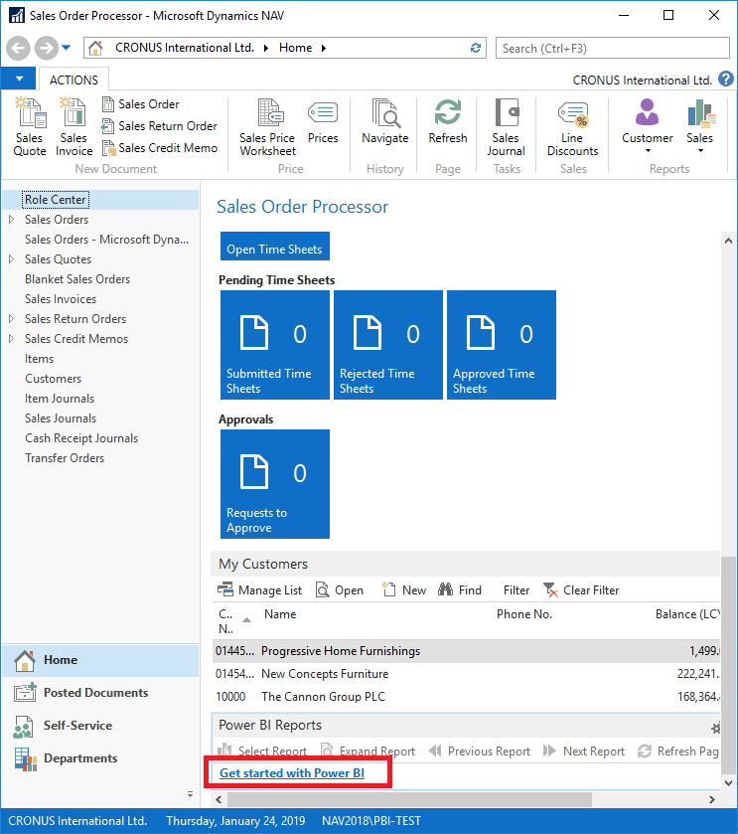
Task: Open the Sales Journal task
Action: tap(506, 127)
